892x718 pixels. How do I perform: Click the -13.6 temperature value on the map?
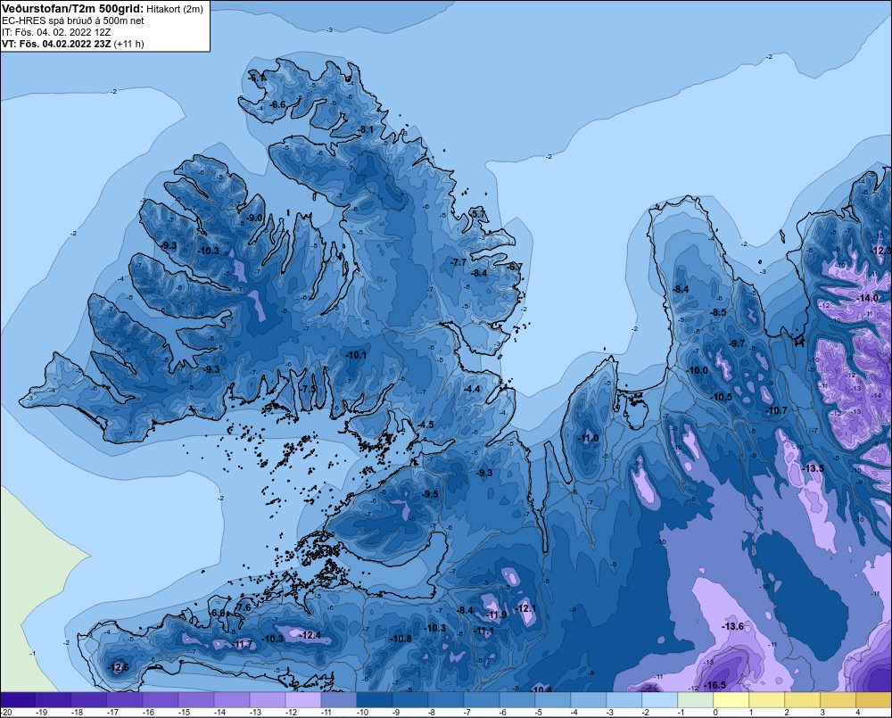point(732,626)
